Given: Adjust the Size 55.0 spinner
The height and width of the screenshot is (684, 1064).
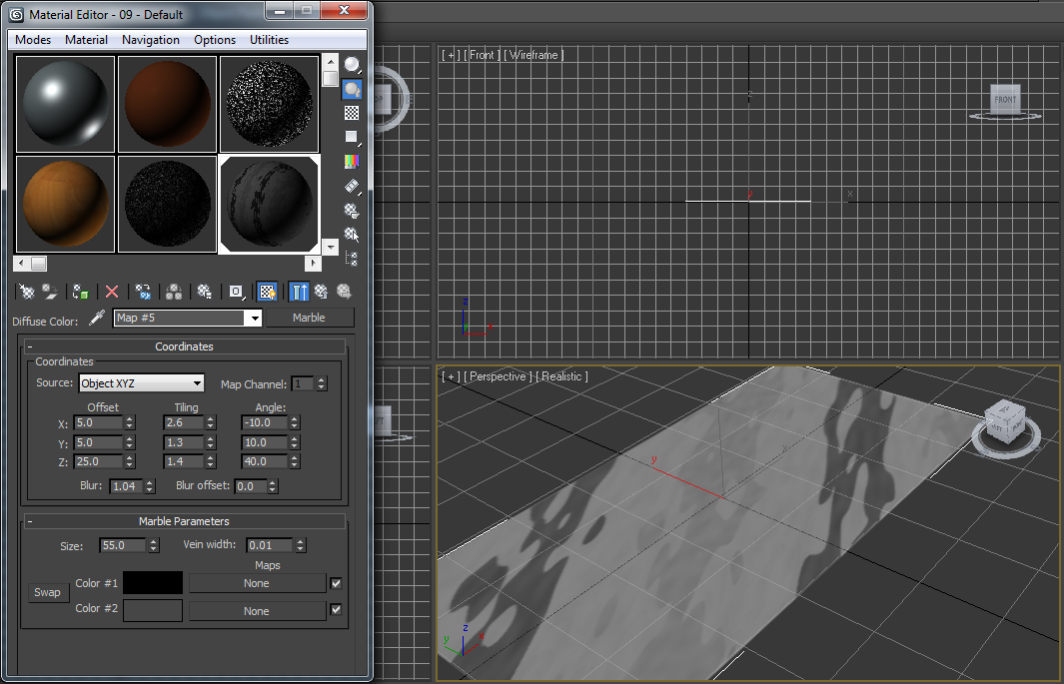Looking at the screenshot, I should (154, 546).
